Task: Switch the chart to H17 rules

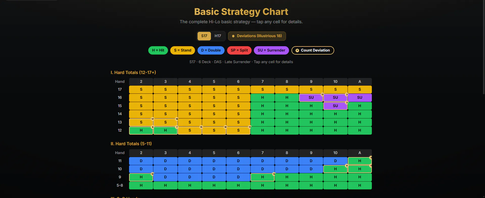Action: (x=218, y=36)
